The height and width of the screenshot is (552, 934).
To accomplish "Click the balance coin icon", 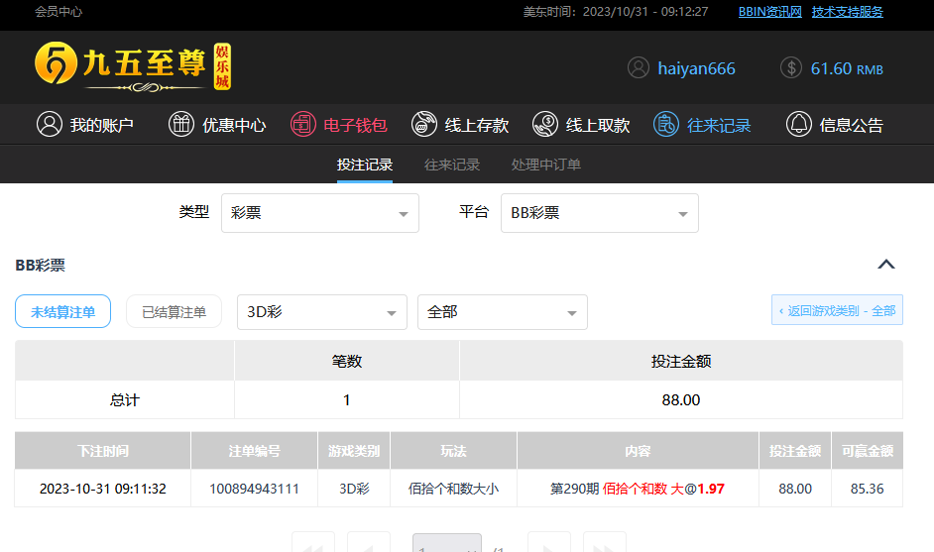I will [x=791, y=68].
